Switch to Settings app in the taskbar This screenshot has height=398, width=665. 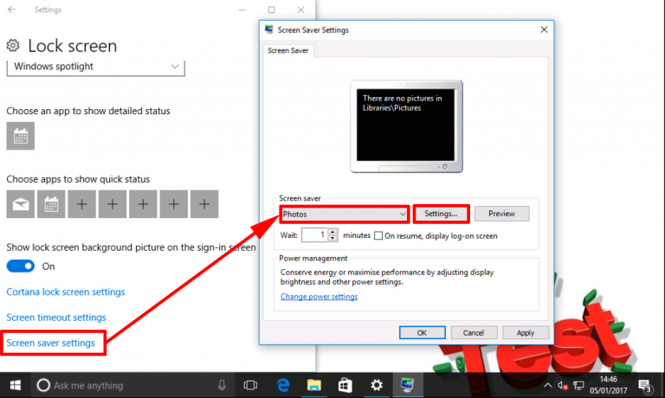click(376, 385)
